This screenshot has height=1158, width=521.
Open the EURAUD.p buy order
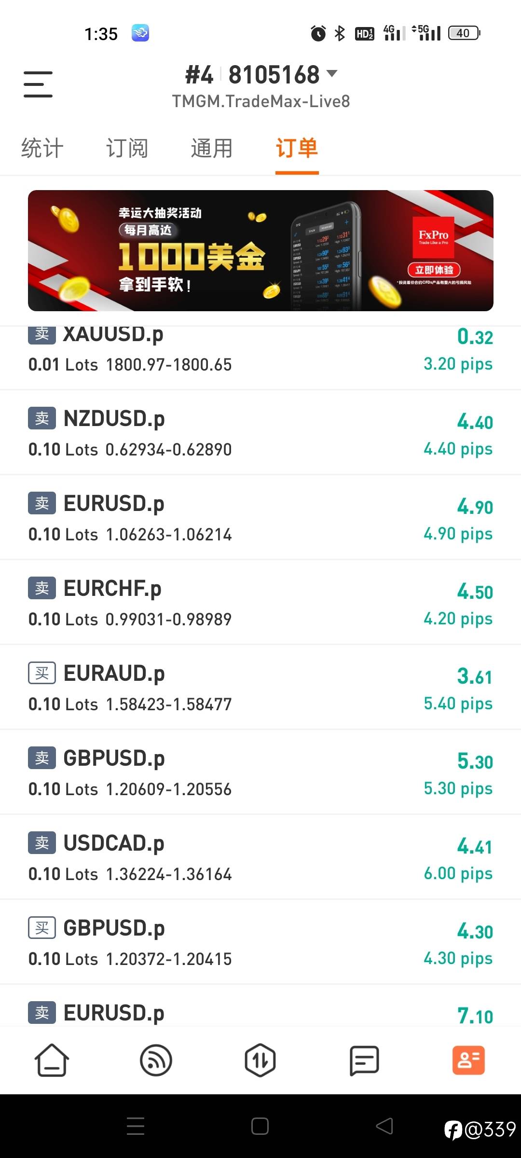coord(260,688)
